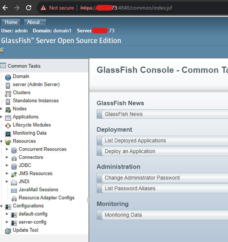228x242 pixels.
Task: Click List Password Aliases
Action: (162, 188)
